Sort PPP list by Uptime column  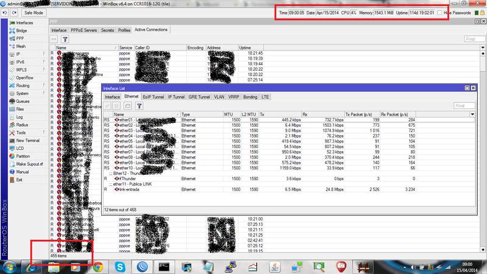coord(250,47)
